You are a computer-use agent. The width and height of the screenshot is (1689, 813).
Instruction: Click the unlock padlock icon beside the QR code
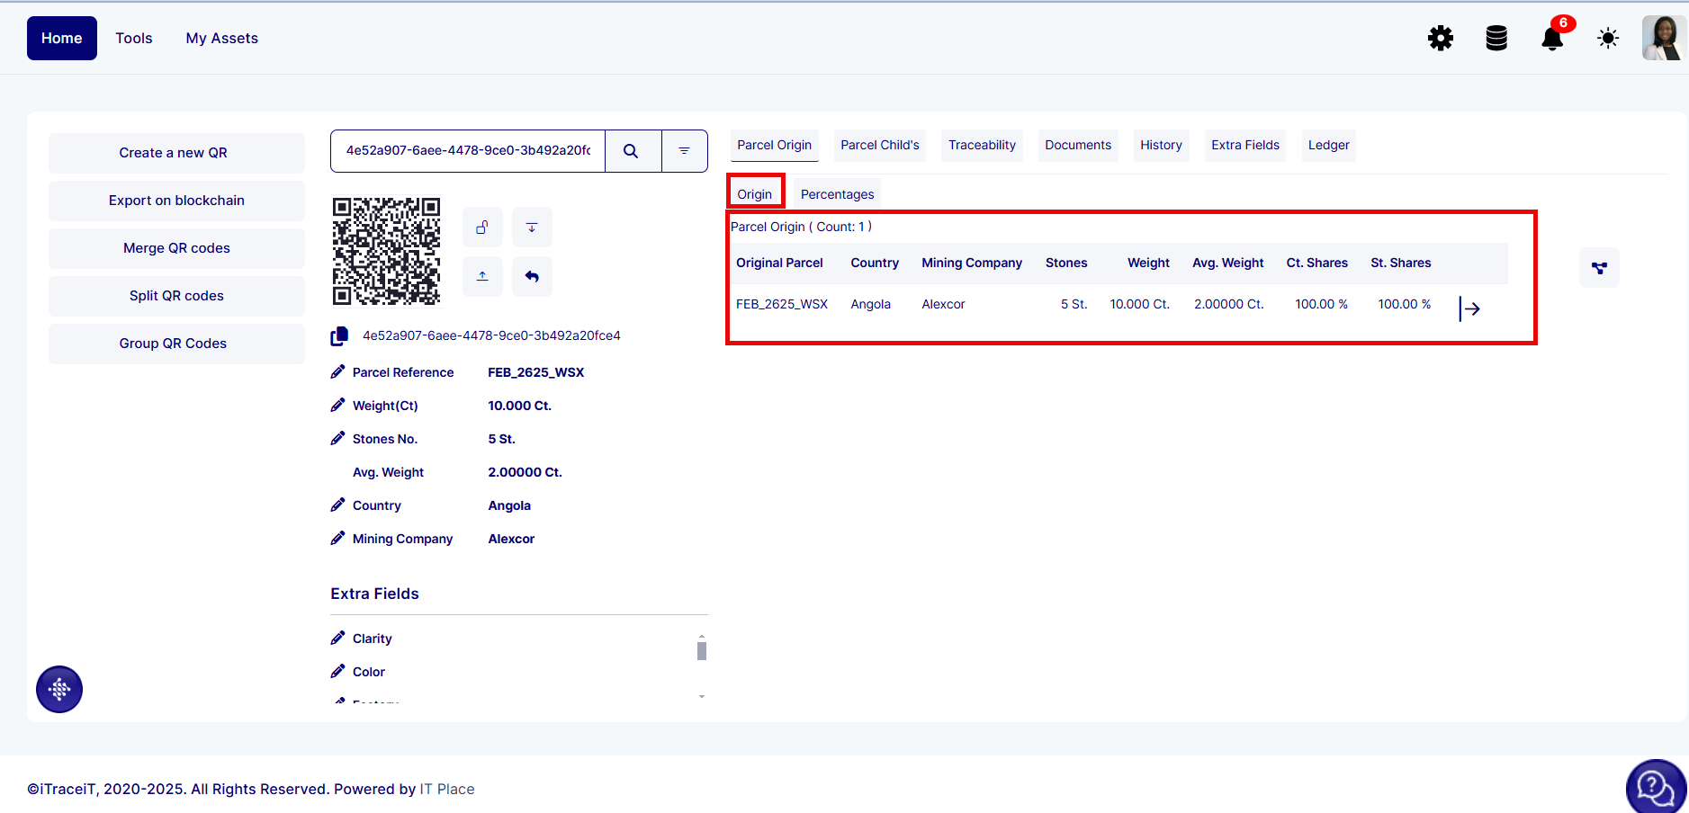tap(482, 228)
